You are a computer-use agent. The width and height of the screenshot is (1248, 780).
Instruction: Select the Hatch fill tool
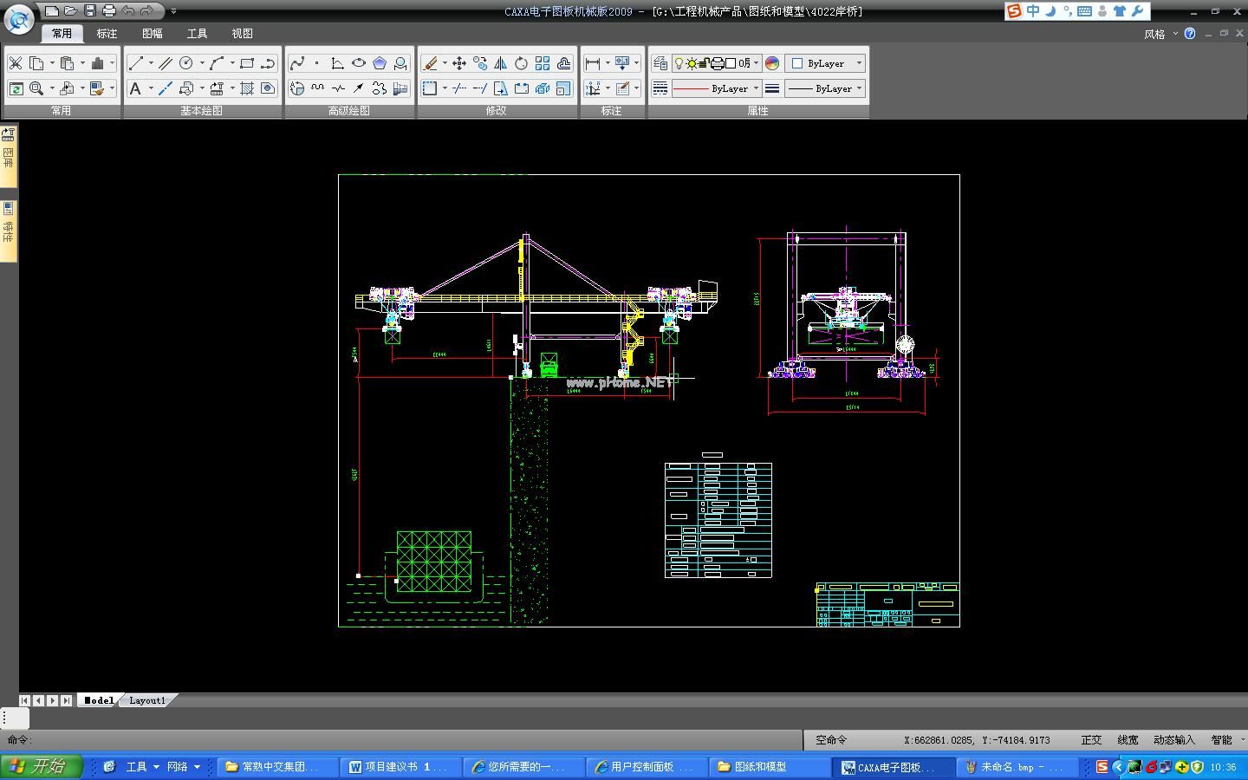click(x=247, y=88)
